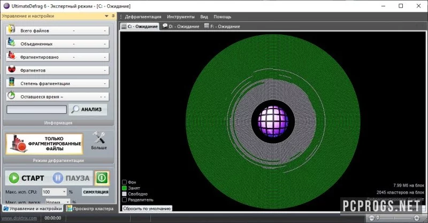Toggle the Разделитель checkbox
The image size is (428, 223).
[x=125, y=200]
